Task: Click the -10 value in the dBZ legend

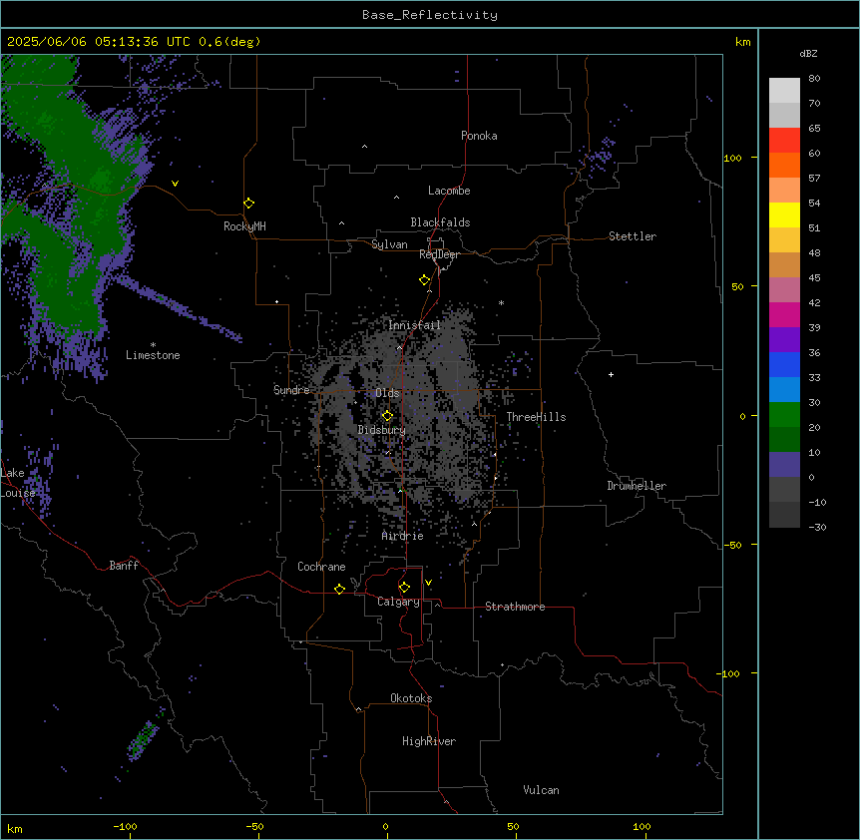Action: coord(817,502)
